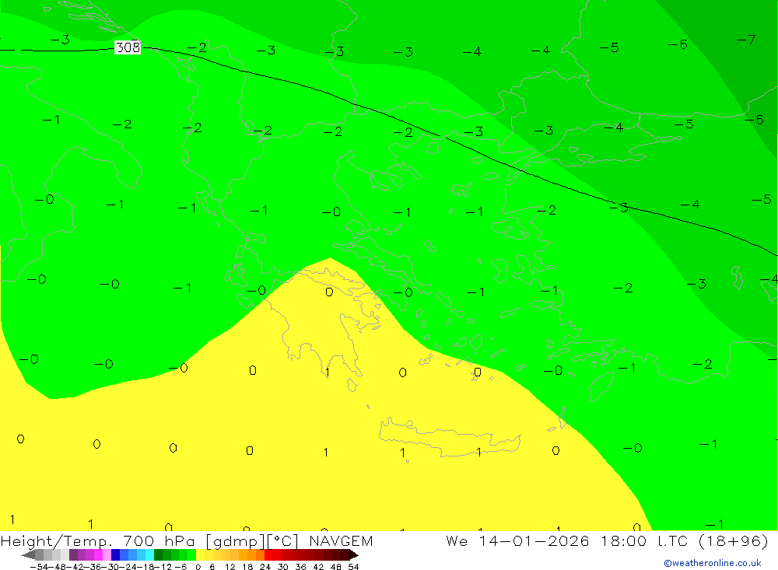Select the chart title 'Height/Temp. 700 hPa' text
Viewport: 778px width, 570px height.
tap(97, 540)
